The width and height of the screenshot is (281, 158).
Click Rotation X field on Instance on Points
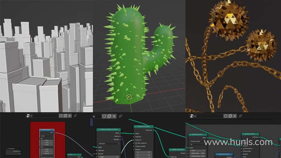pos(143,152)
